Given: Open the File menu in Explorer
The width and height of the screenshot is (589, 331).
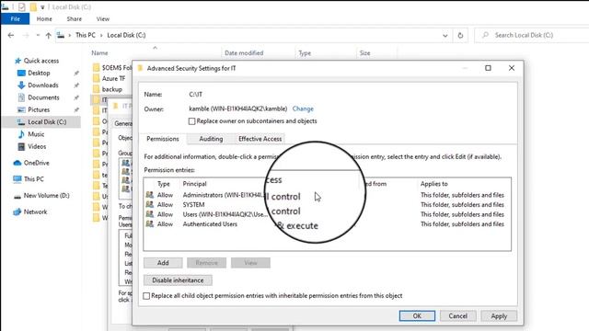Looking at the screenshot, I should (x=15, y=18).
